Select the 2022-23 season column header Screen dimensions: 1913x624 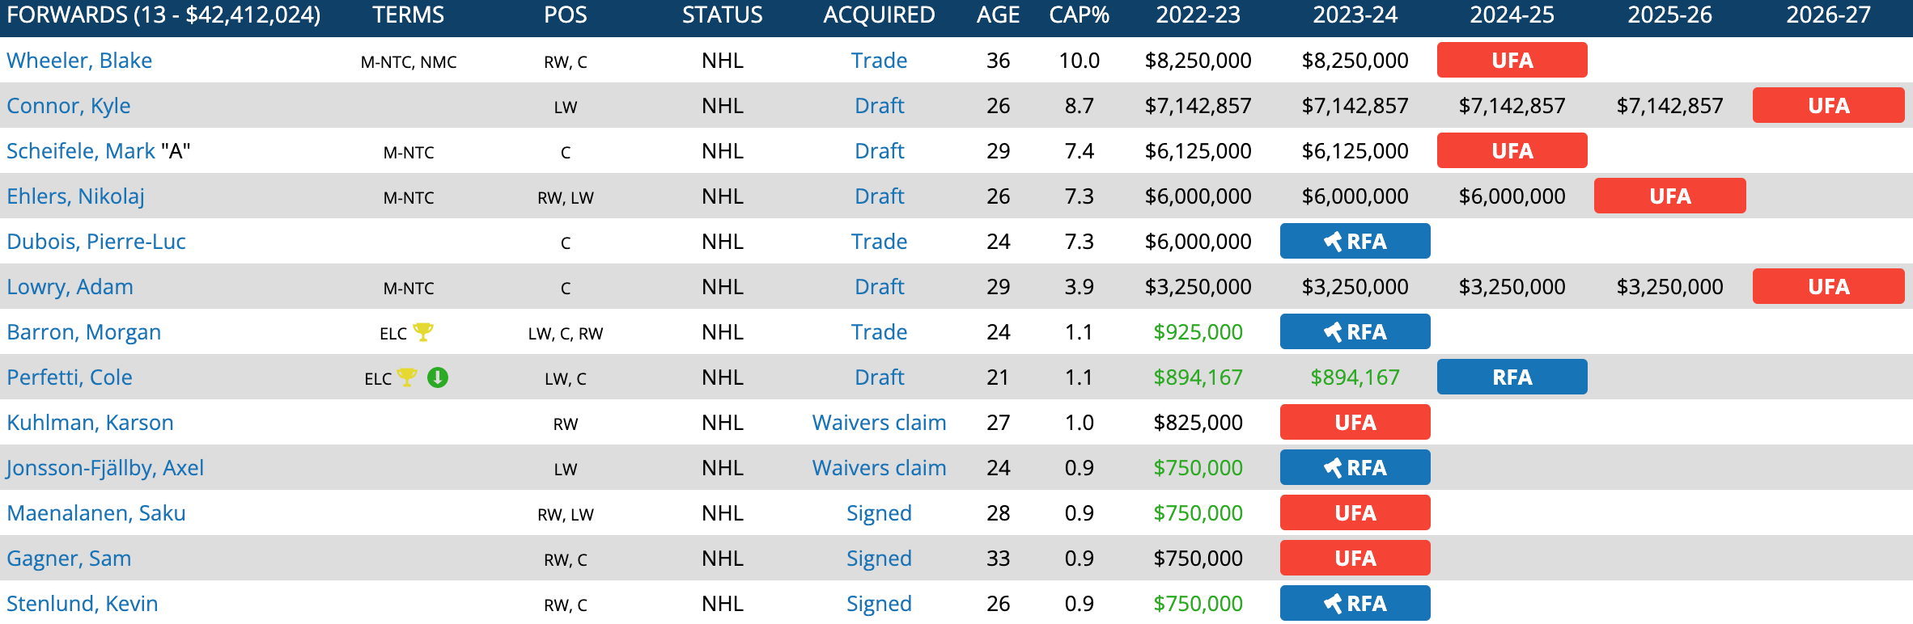point(1198,15)
